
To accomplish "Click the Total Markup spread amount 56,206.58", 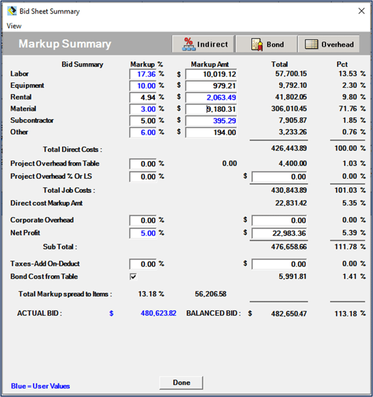I will point(211,294).
